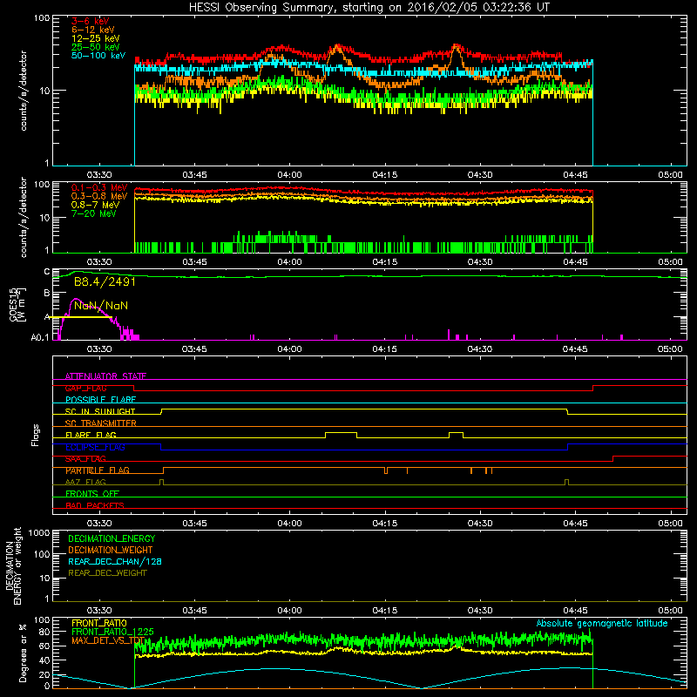Select the SC_TRANSMITTER flag label

click(x=100, y=423)
